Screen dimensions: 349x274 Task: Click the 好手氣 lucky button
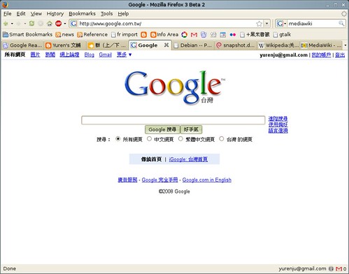pos(191,129)
